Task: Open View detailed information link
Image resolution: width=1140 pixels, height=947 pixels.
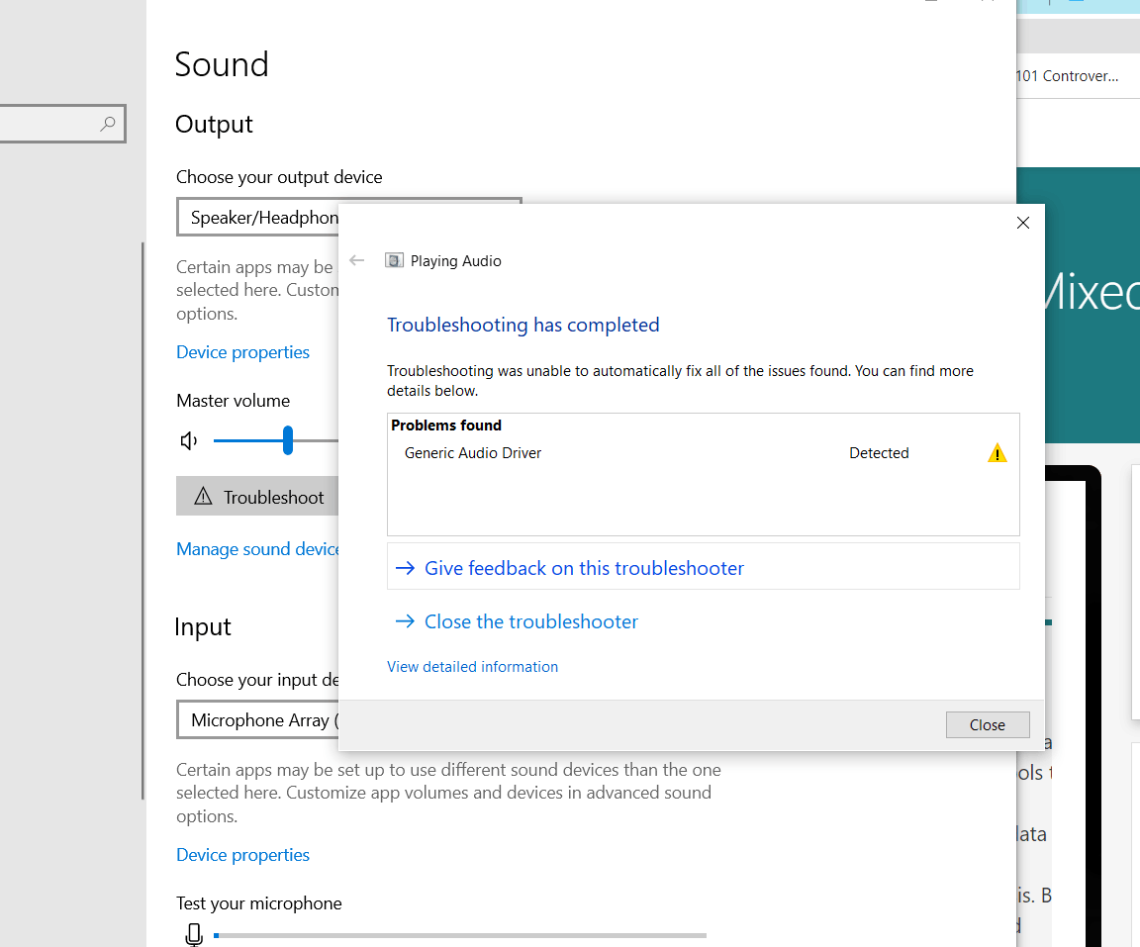Action: [473, 666]
